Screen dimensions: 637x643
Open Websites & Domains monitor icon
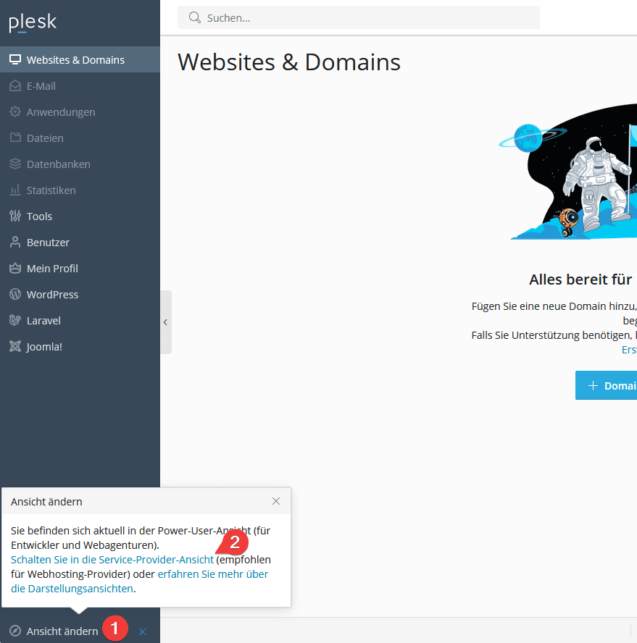15,60
